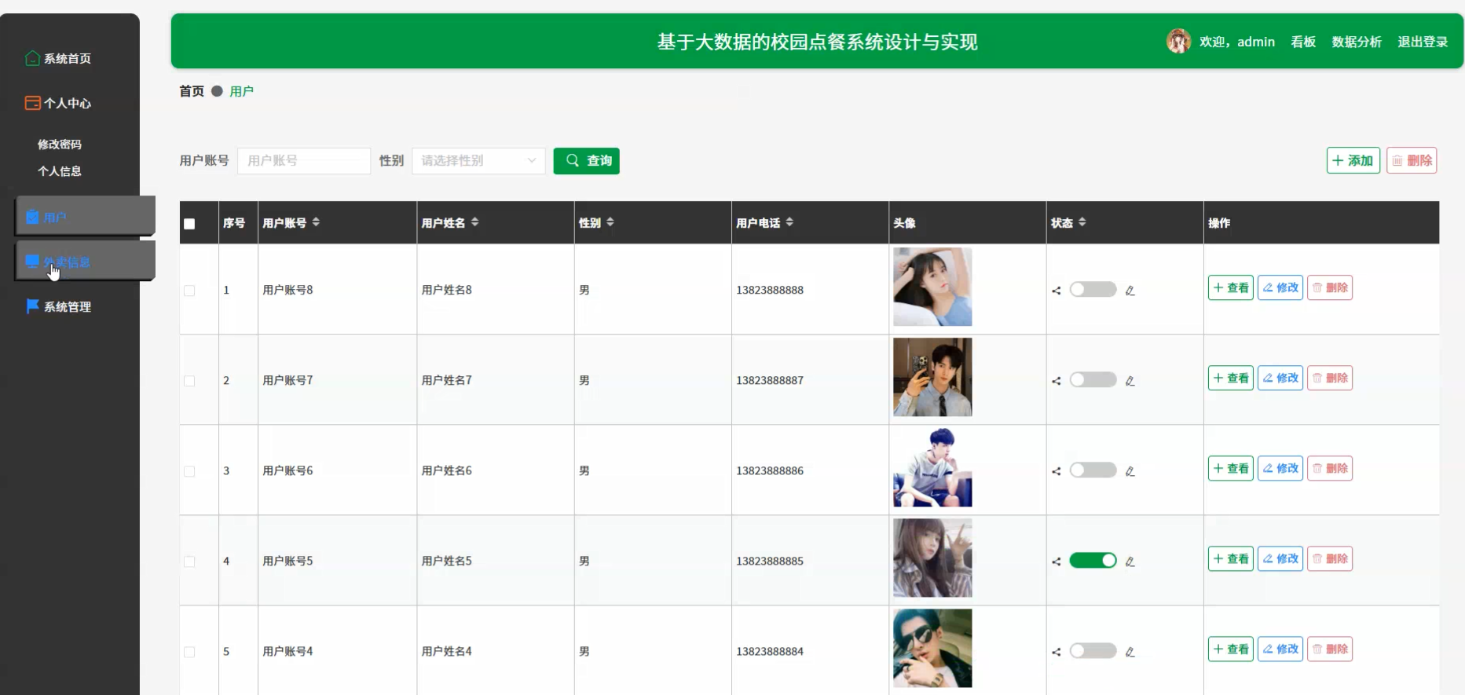The width and height of the screenshot is (1465, 695).
Task: Click 删除 for 用户账号8 row
Action: pyautogui.click(x=1330, y=287)
